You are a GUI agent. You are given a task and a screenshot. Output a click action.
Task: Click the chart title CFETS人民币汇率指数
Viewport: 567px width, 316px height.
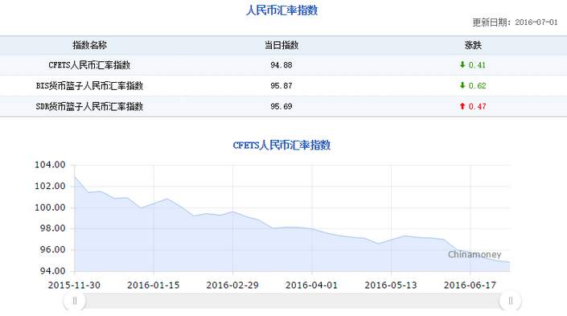[x=281, y=146]
